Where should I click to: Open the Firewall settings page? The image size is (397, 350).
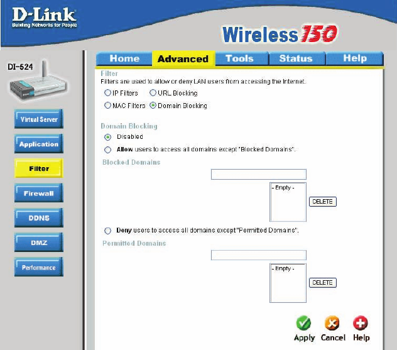[39, 194]
